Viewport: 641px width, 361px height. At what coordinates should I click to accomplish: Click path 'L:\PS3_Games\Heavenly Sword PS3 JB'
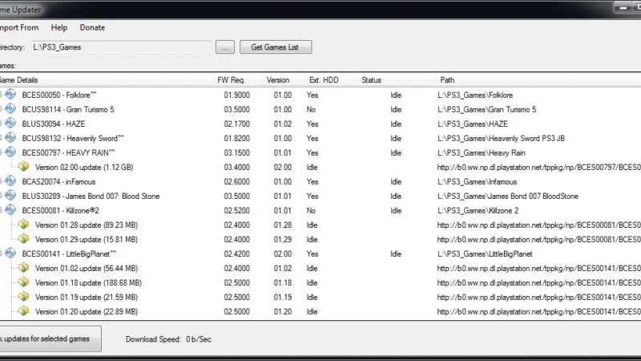(x=501, y=138)
